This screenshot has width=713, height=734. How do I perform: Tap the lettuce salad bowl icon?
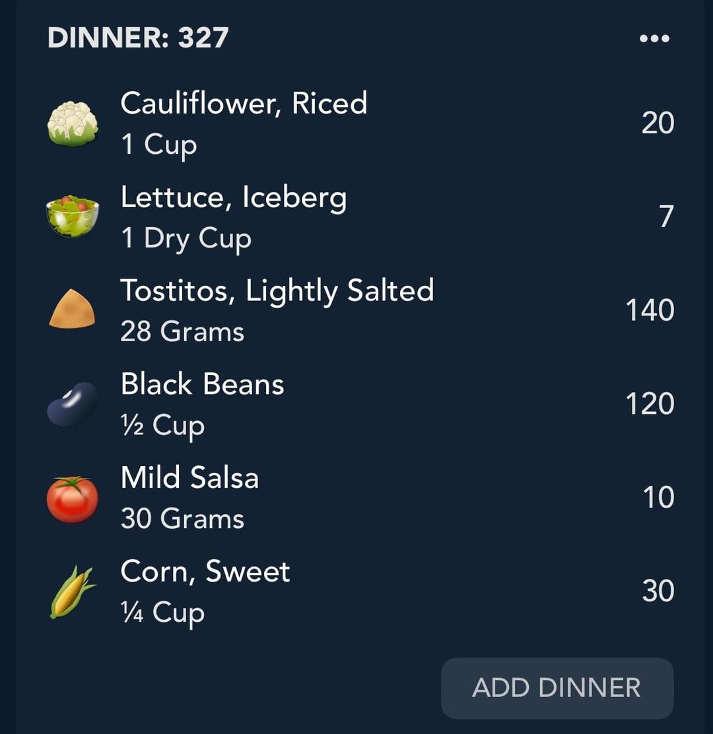pyautogui.click(x=73, y=217)
